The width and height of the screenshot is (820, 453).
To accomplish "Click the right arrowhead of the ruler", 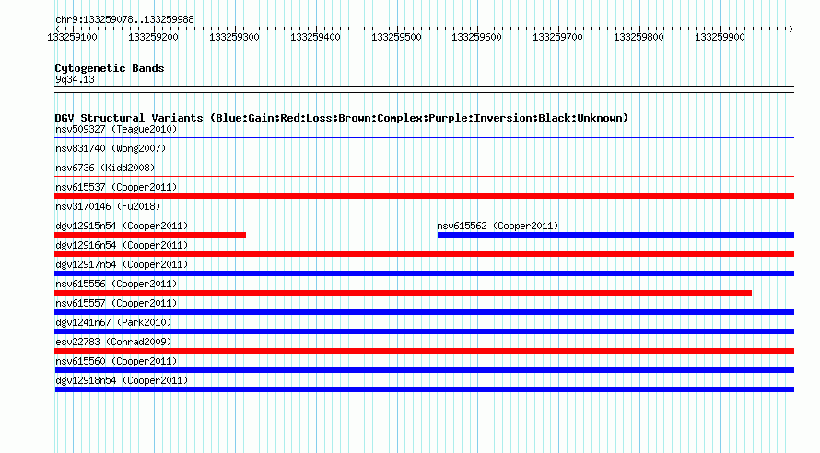I will 791,29.
